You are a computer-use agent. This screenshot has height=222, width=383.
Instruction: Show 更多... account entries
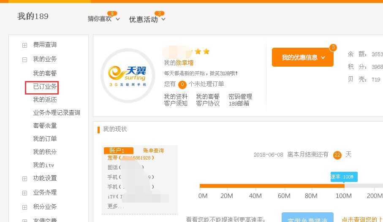tap(116, 206)
